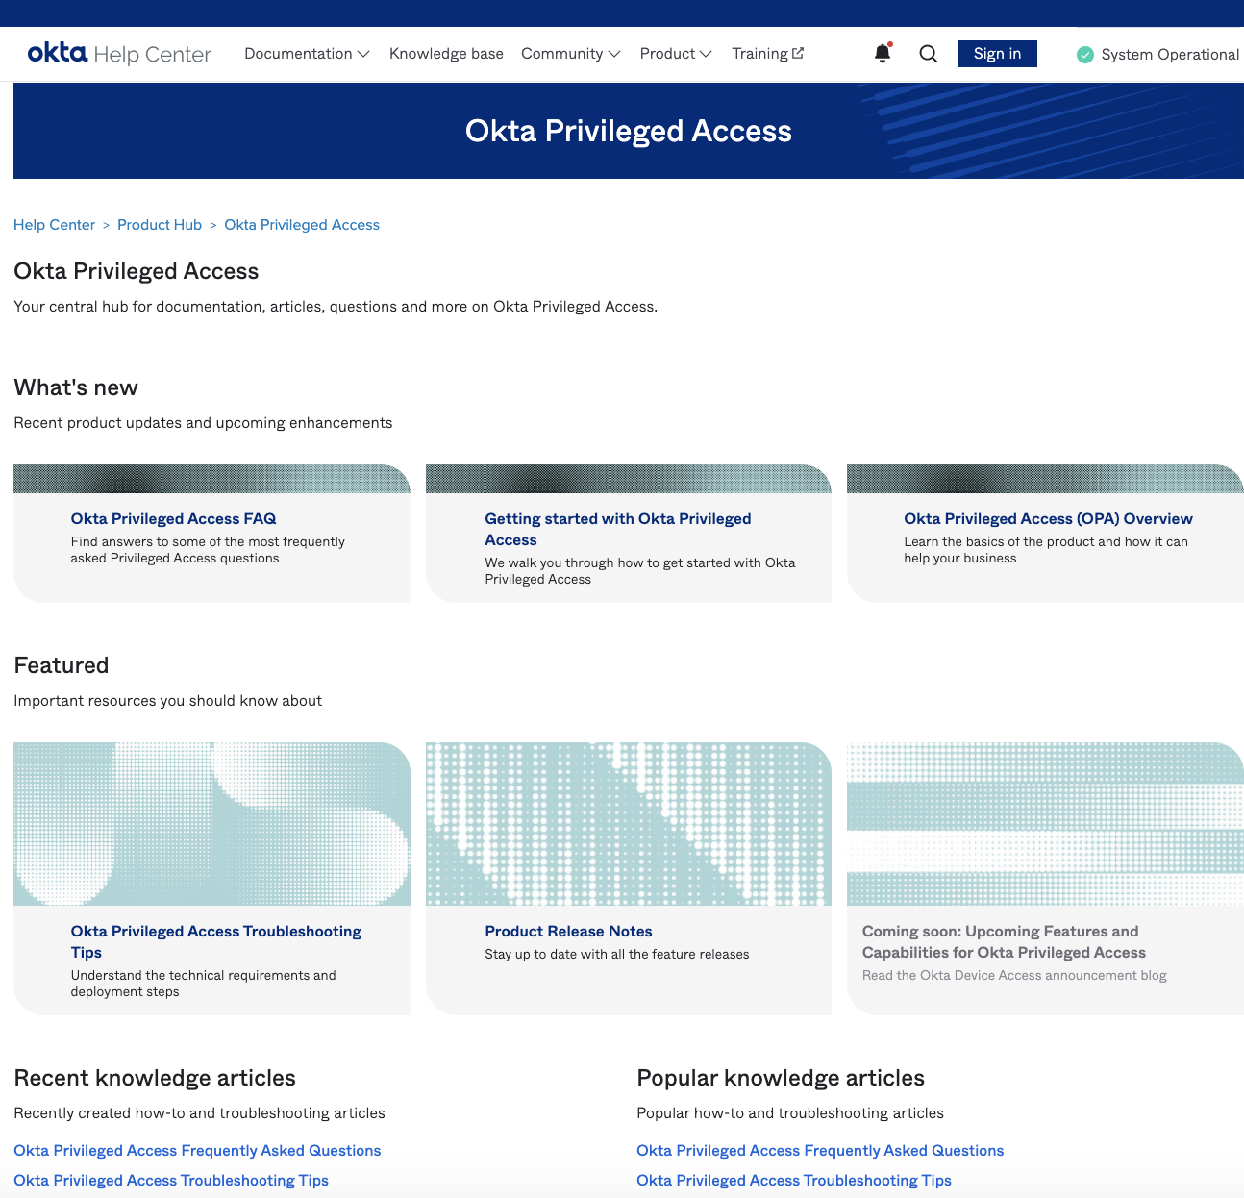The image size is (1244, 1198).
Task: Click the search magnifier icon
Action: coord(928,54)
